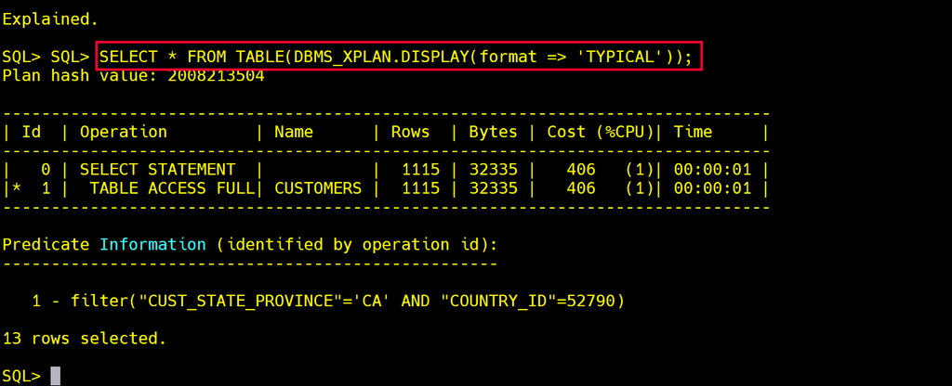Screen dimensions: 952x386
Task: Click the Time column header
Action: (x=693, y=132)
